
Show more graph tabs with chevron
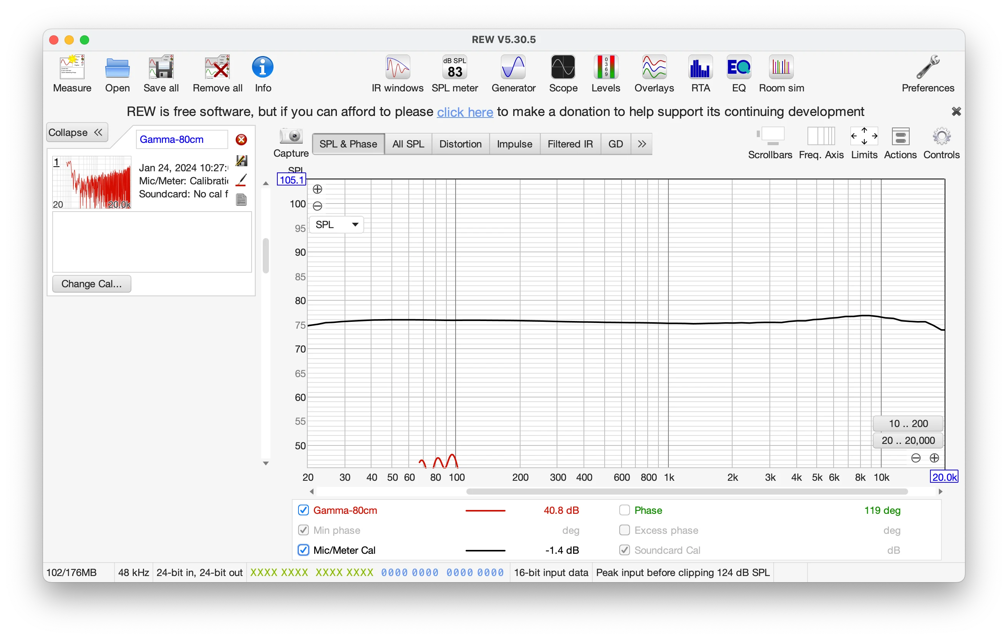[x=641, y=144]
